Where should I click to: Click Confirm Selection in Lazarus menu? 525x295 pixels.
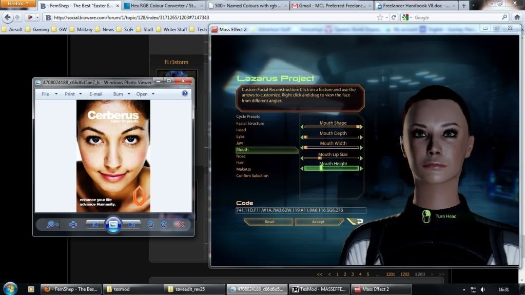point(252,175)
